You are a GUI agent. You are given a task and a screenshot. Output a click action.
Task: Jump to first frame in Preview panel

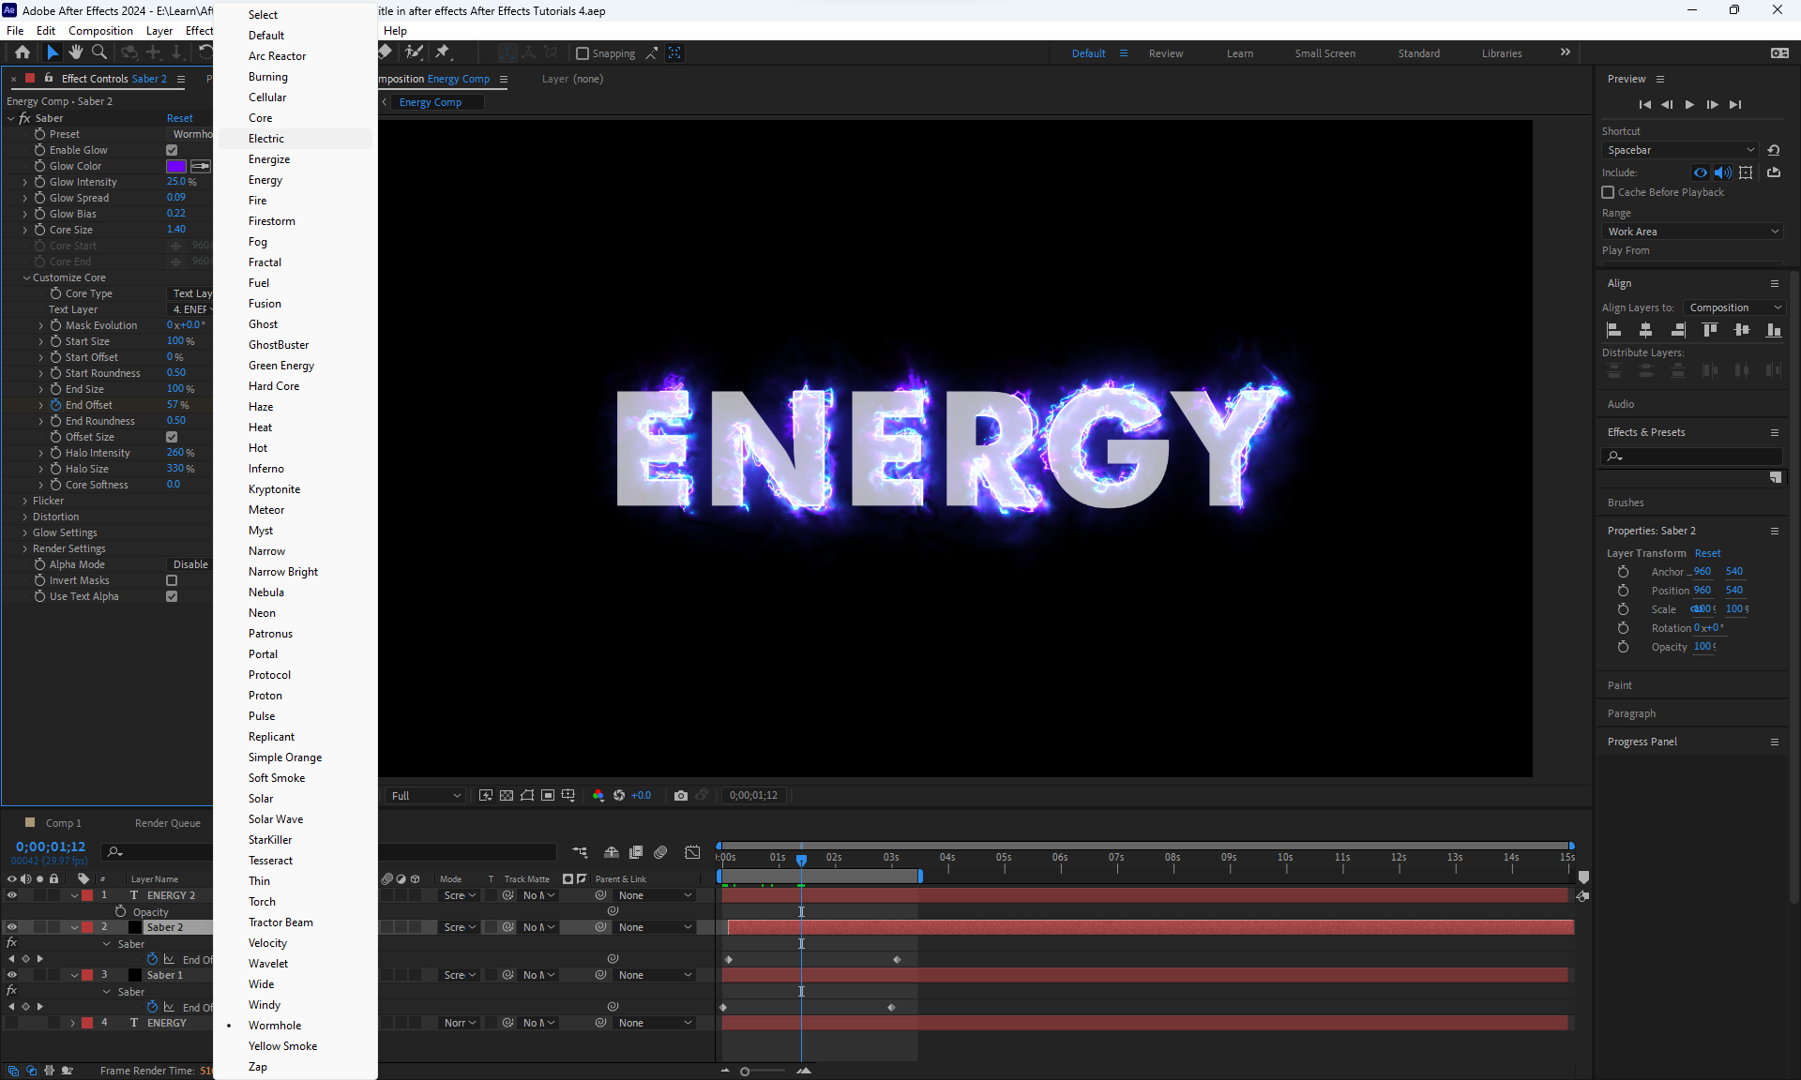tap(1644, 104)
